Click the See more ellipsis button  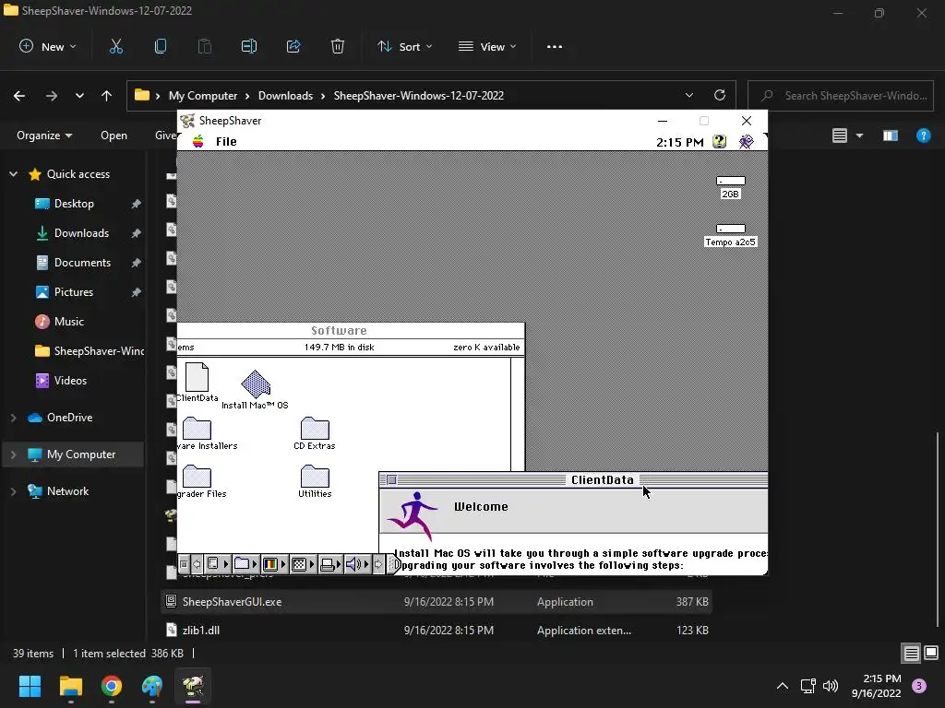pos(555,46)
